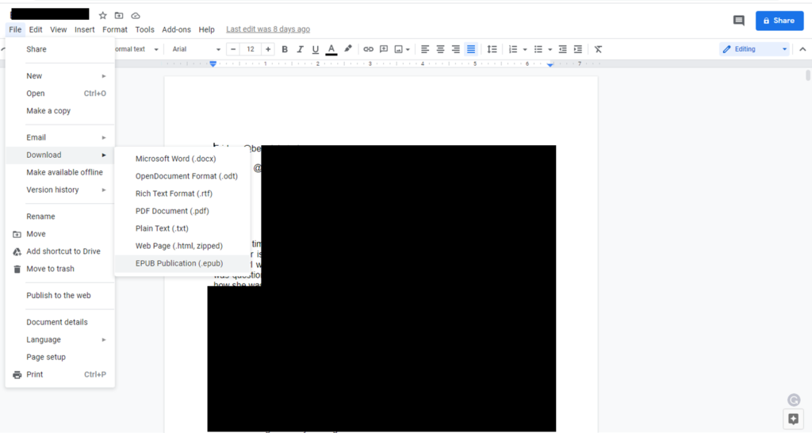Select Make a copy
812x433 pixels.
pos(60,111)
